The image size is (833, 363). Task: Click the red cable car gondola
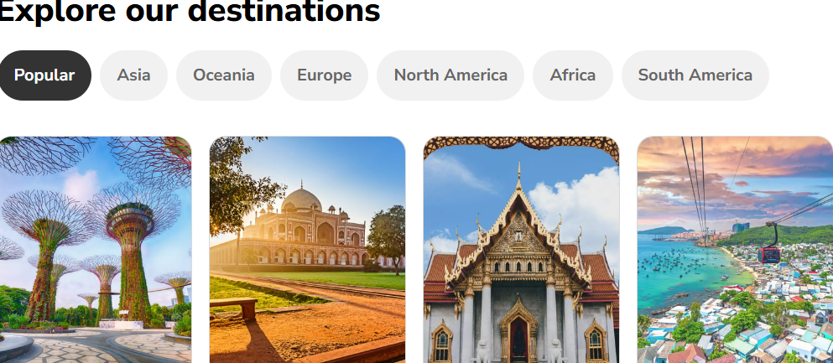click(x=768, y=255)
